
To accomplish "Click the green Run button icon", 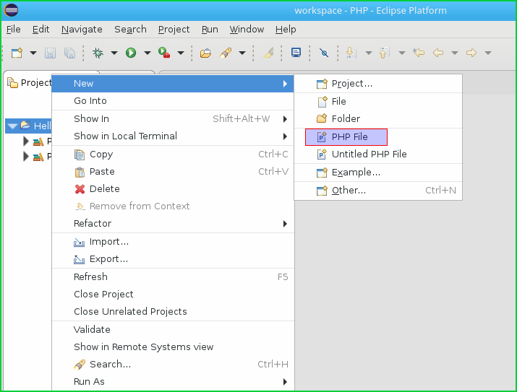I will tap(131, 53).
